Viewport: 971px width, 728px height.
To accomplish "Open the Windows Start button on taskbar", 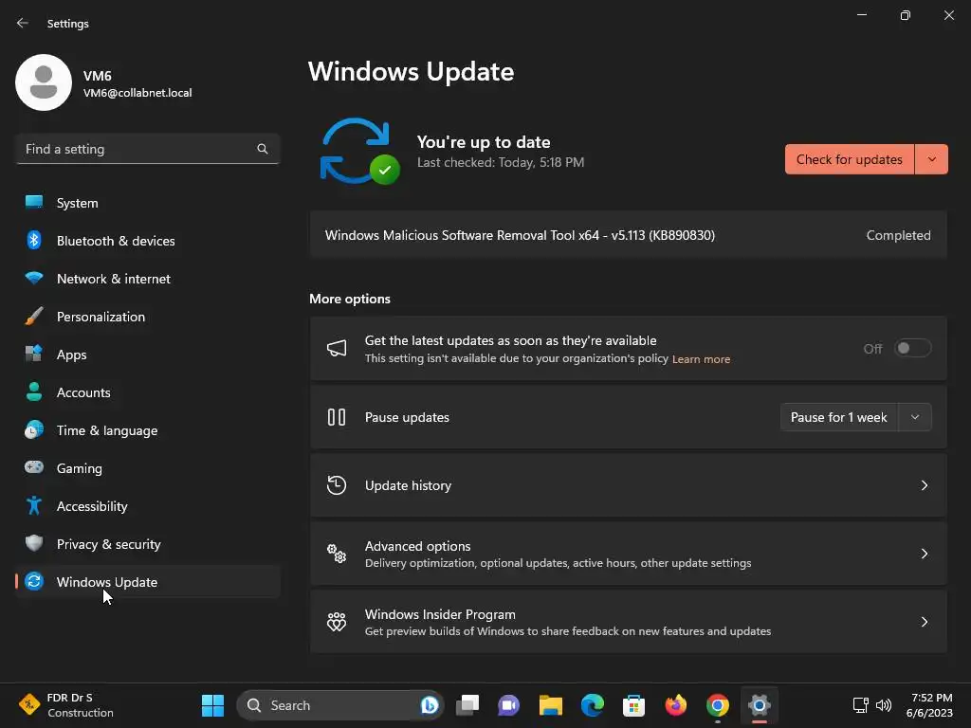I will [213, 705].
